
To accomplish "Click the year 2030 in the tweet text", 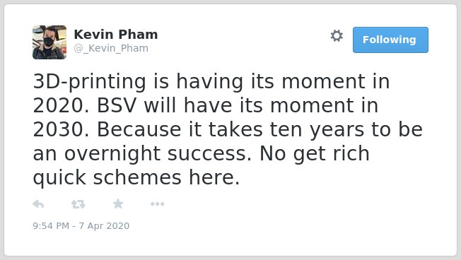I will pos(61,129).
